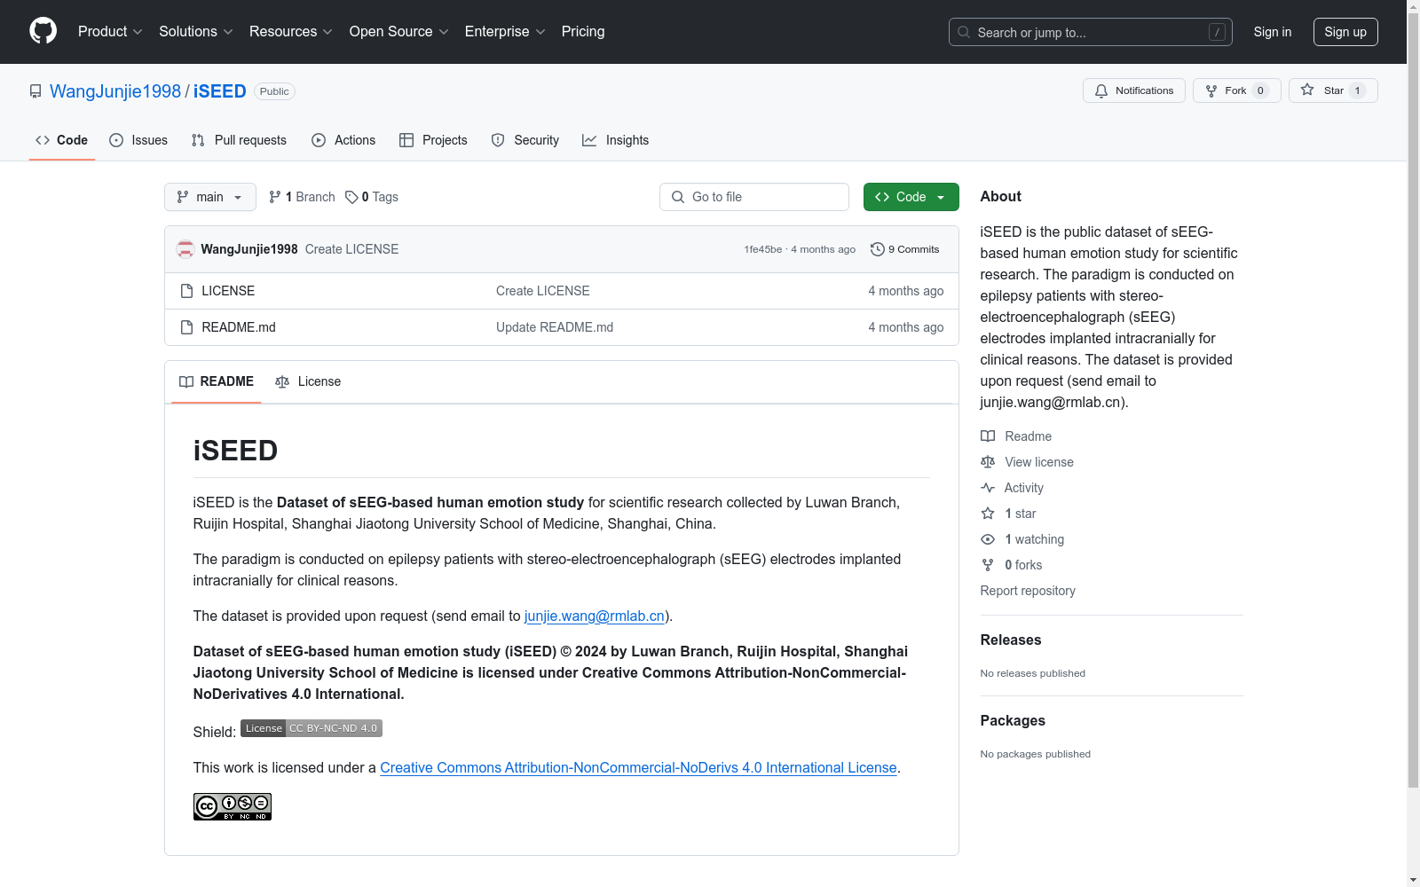The image size is (1420, 887).
Task: Click the book icon next to Readme
Action: coord(988,436)
